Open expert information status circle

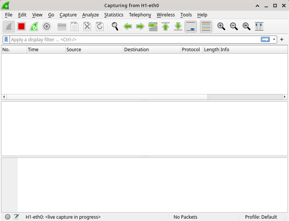pyautogui.click(x=8, y=217)
